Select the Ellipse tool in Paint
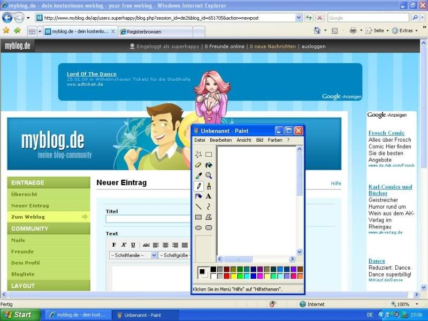Screen dimensions: 428x321 pyautogui.click(x=198, y=228)
